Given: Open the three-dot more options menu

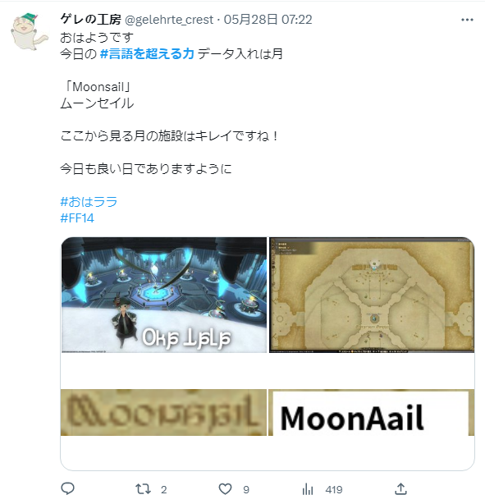Looking at the screenshot, I should (467, 20).
